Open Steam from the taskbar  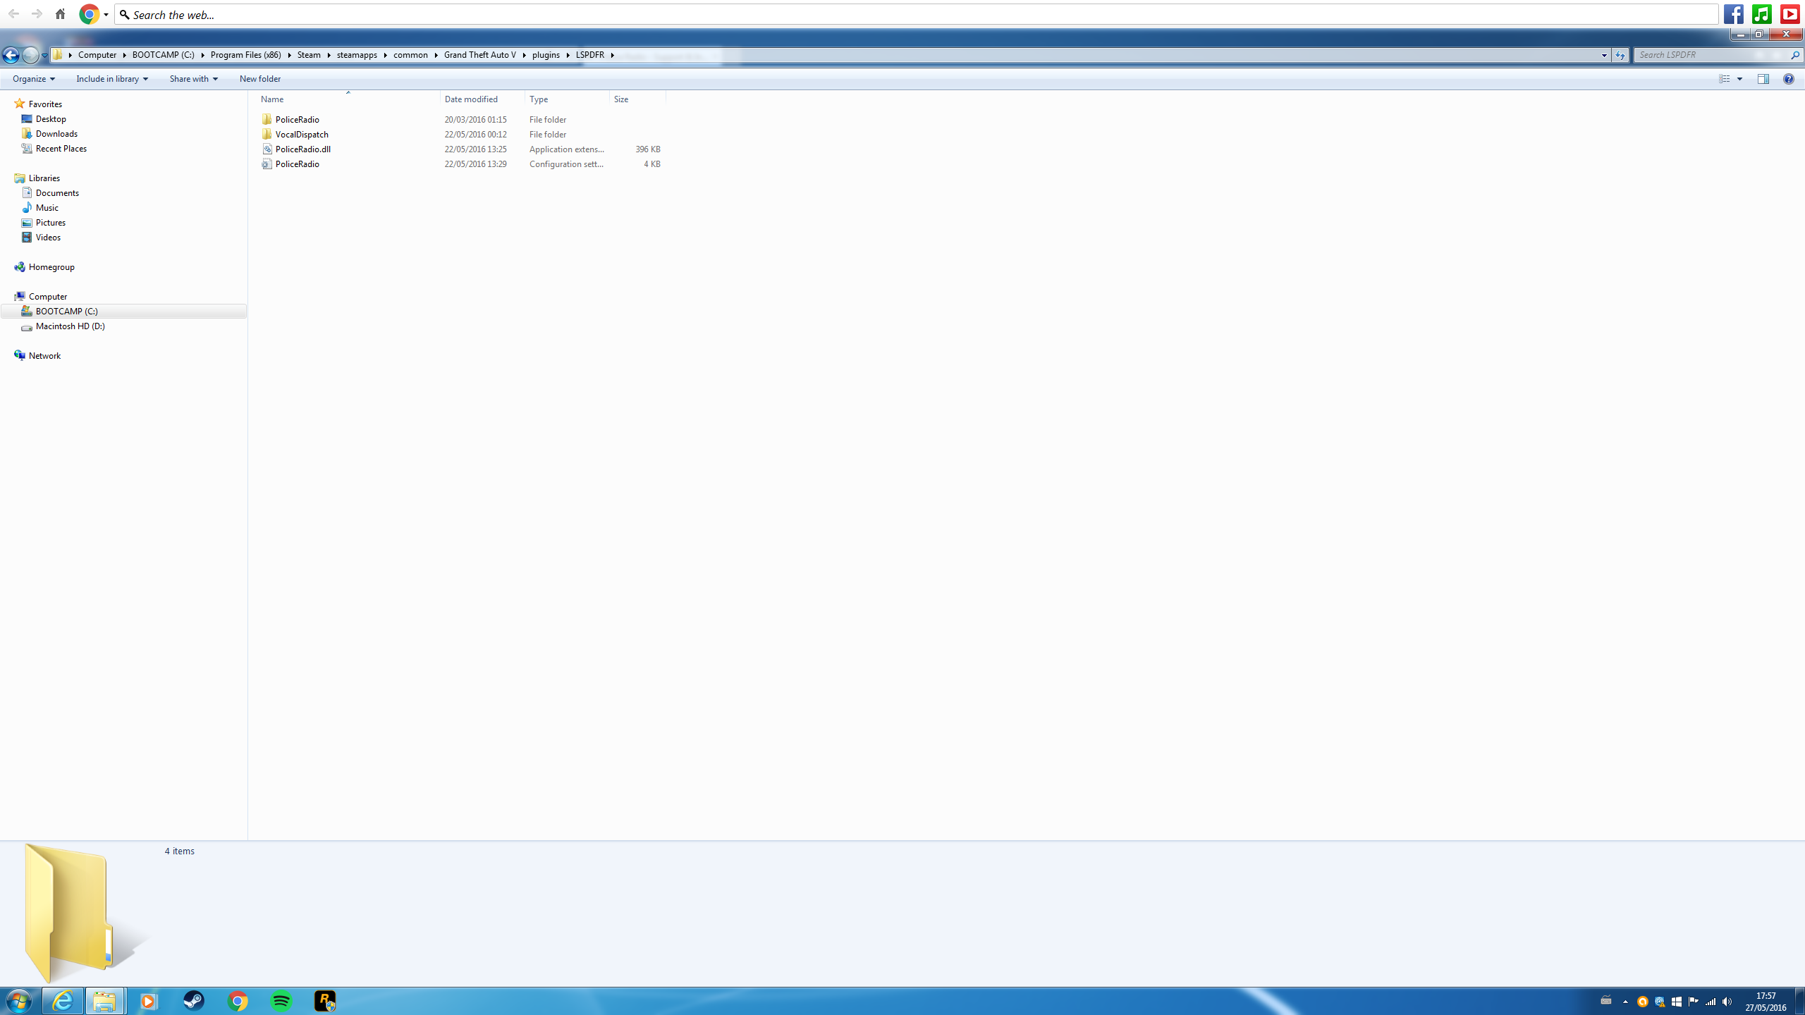[x=193, y=1001]
